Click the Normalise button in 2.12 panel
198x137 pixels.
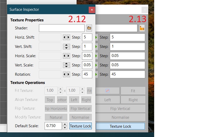[80, 117]
